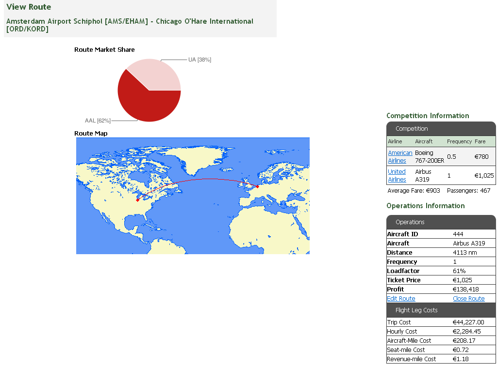
Task: Click the Amsterdam marker on the route map
Action: (x=257, y=186)
